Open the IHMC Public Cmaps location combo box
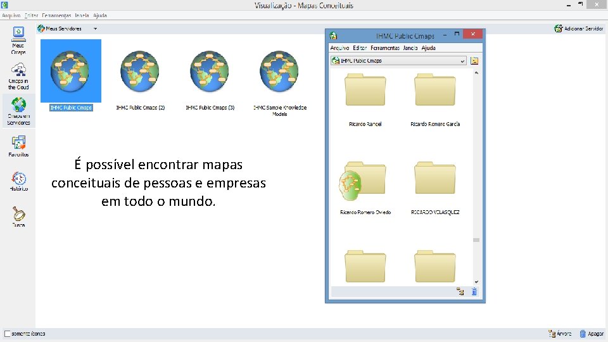This screenshot has width=608, height=342. (x=398, y=61)
